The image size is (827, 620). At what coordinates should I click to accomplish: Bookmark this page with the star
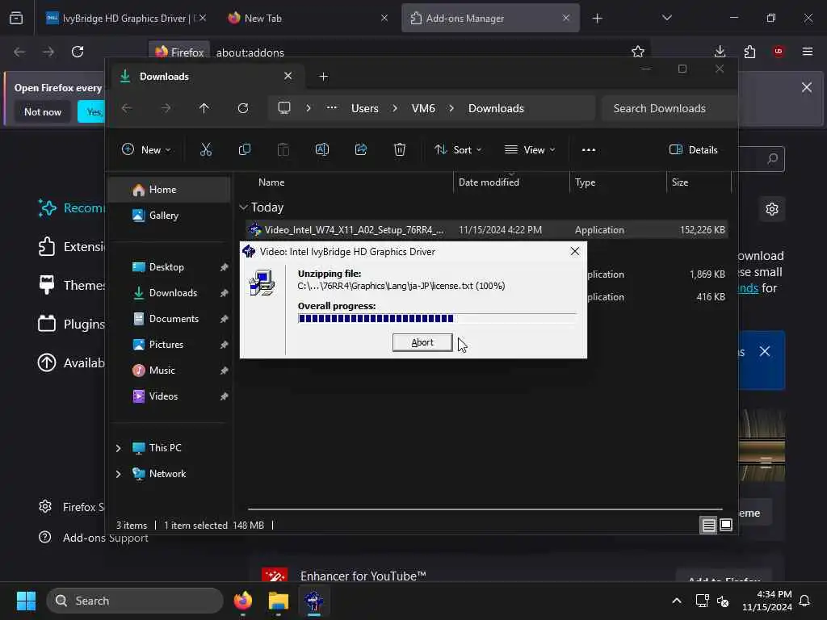pos(638,52)
